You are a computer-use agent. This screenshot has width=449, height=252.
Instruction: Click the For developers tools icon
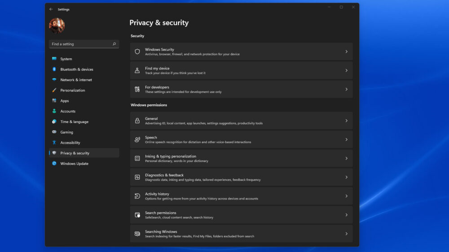click(137, 89)
